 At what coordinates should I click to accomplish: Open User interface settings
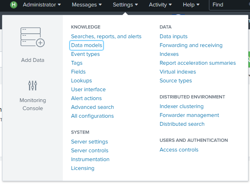click(x=88, y=90)
